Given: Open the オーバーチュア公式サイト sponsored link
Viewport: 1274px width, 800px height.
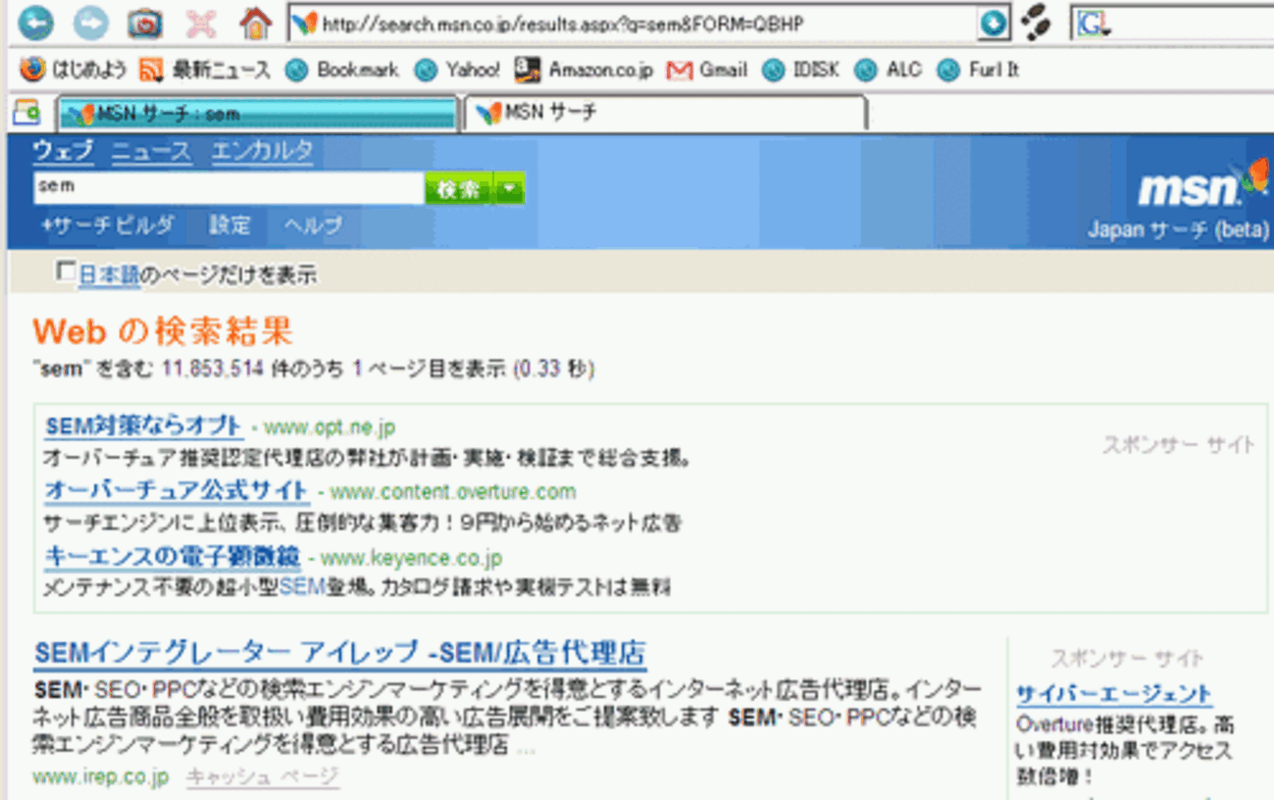Looking at the screenshot, I should (x=177, y=490).
